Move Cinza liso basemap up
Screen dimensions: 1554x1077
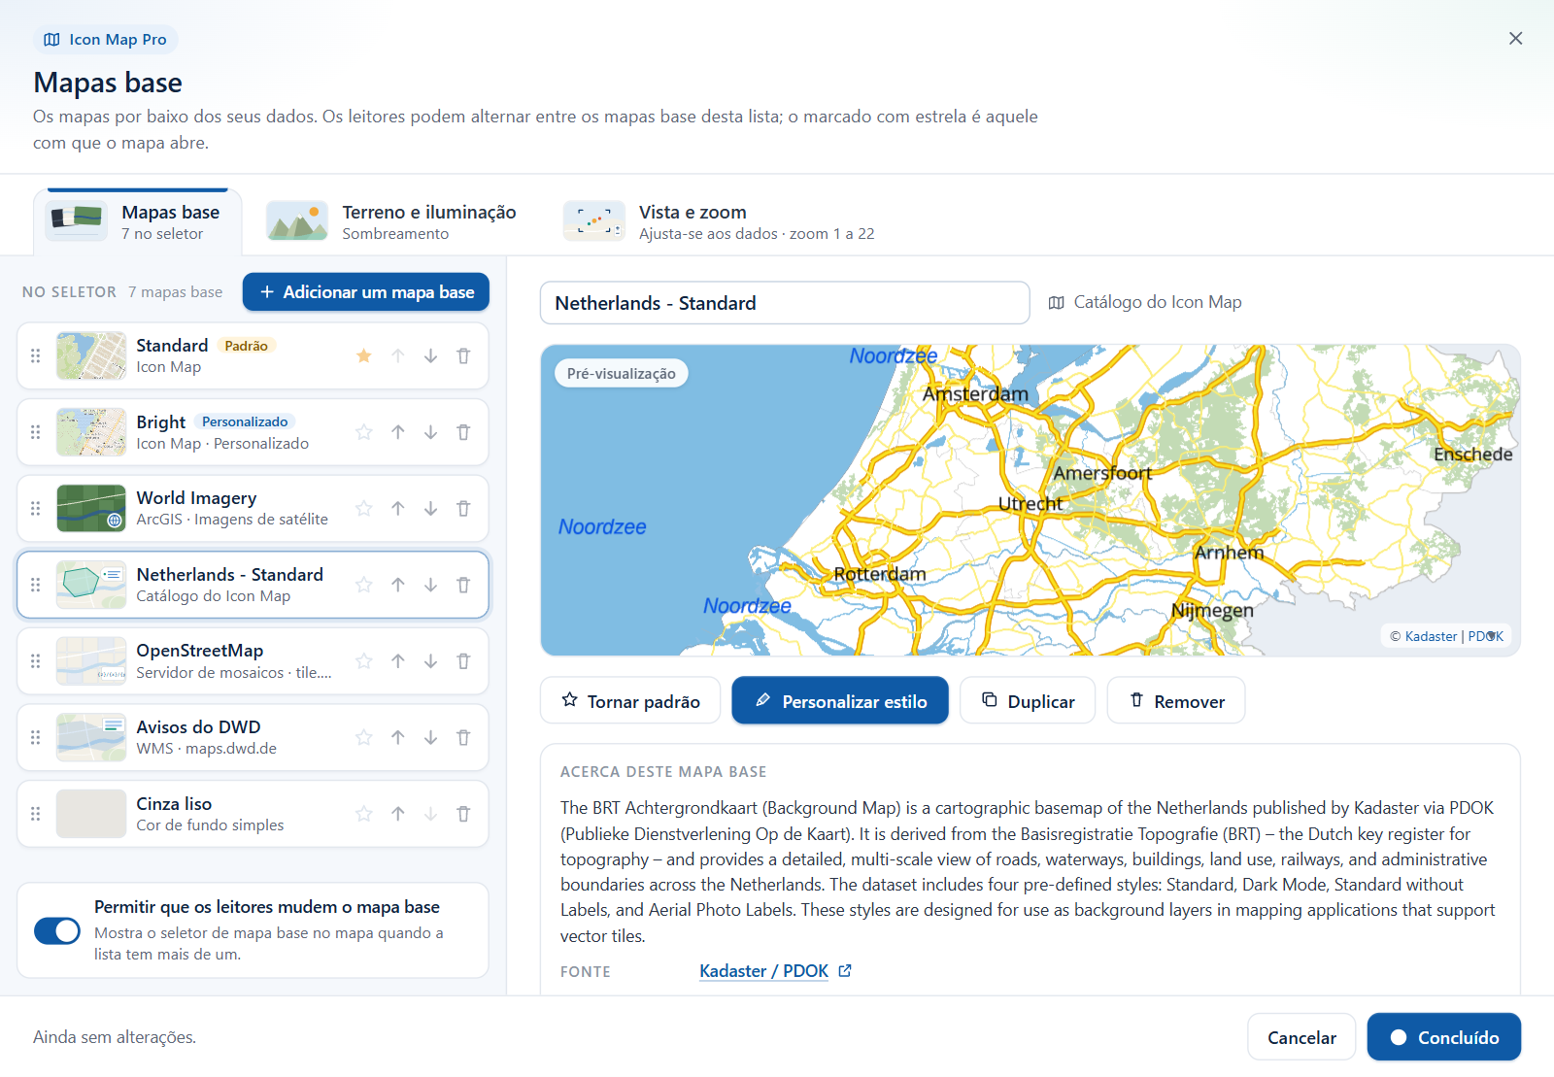click(398, 814)
